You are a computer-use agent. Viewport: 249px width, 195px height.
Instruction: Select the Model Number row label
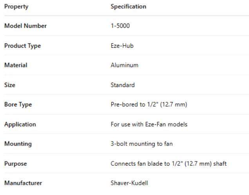coord(25,26)
